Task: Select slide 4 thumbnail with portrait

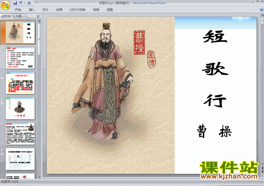Action: pyautogui.click(x=20, y=109)
